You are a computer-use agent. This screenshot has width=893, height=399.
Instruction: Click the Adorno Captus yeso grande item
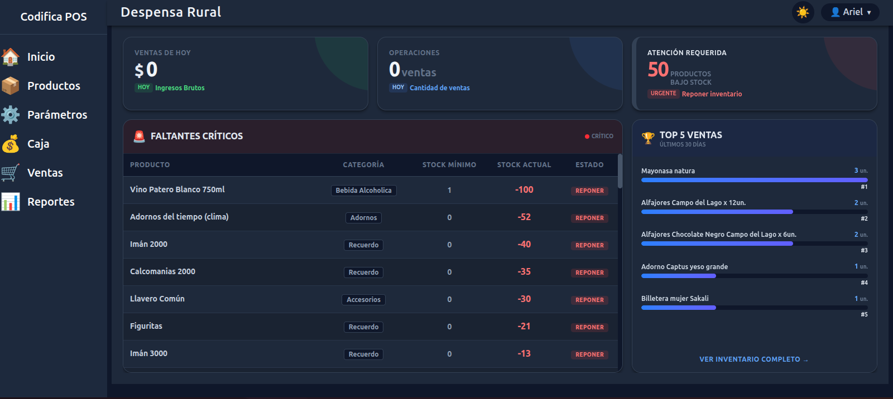pos(684,267)
